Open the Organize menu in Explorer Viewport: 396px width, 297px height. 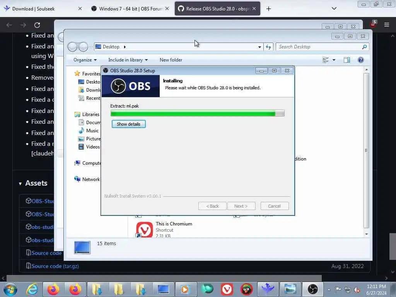click(x=85, y=60)
